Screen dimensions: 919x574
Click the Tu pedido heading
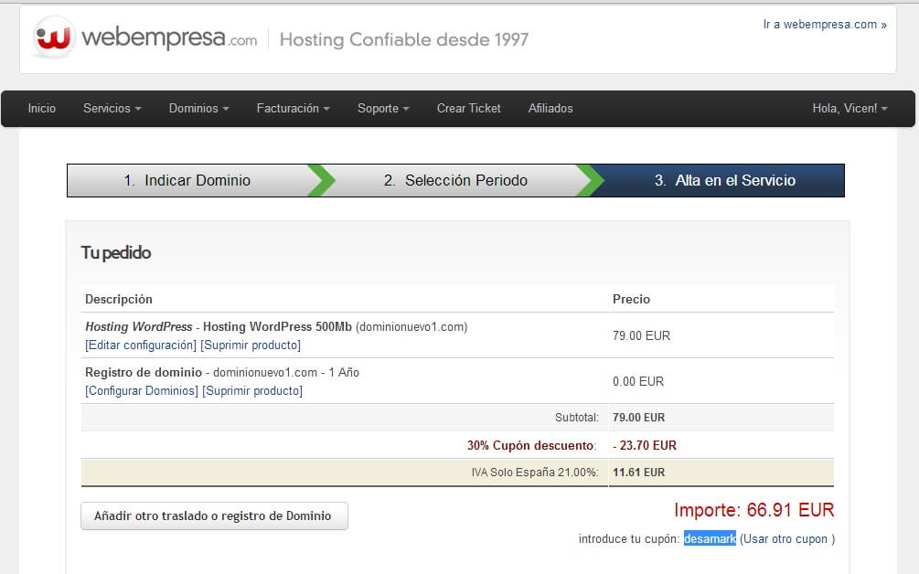pos(116,252)
